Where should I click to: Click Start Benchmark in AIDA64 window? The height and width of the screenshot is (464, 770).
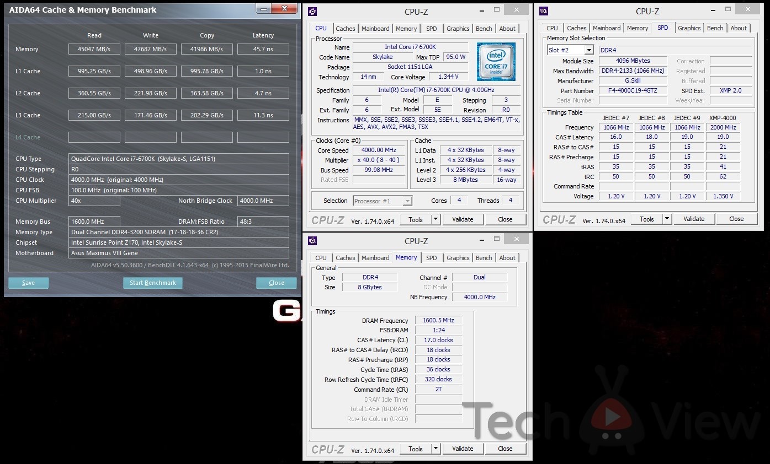click(x=153, y=283)
